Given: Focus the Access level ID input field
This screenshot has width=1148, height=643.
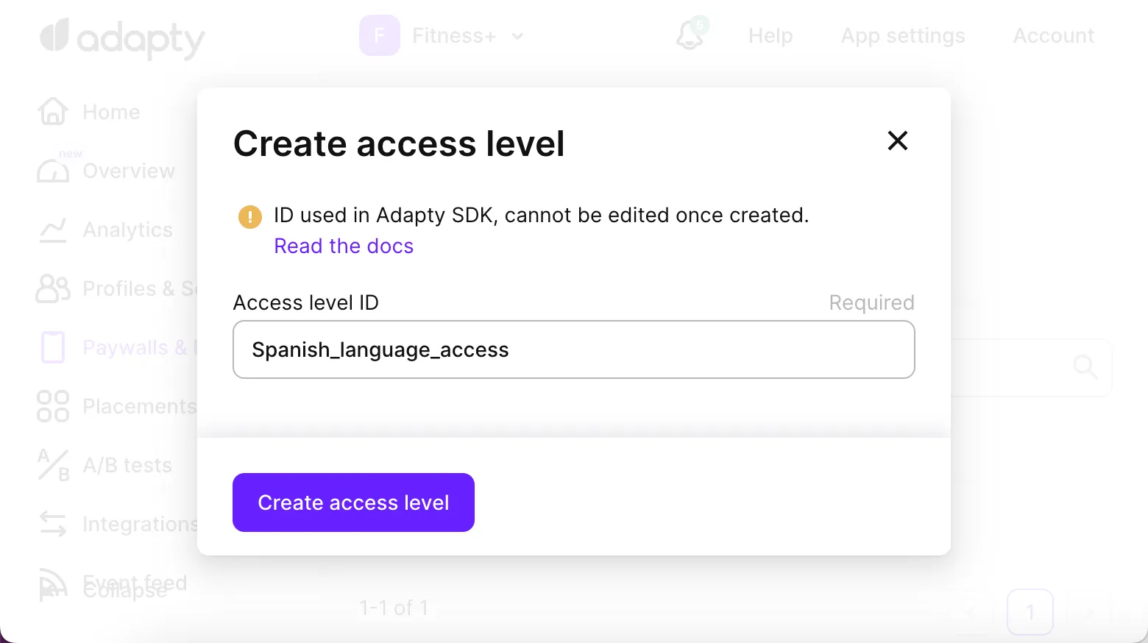Looking at the screenshot, I should (573, 349).
